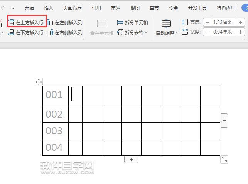Expand the AutoFit (自动调整) dropdown
The image size is (248, 184).
coord(167,33)
